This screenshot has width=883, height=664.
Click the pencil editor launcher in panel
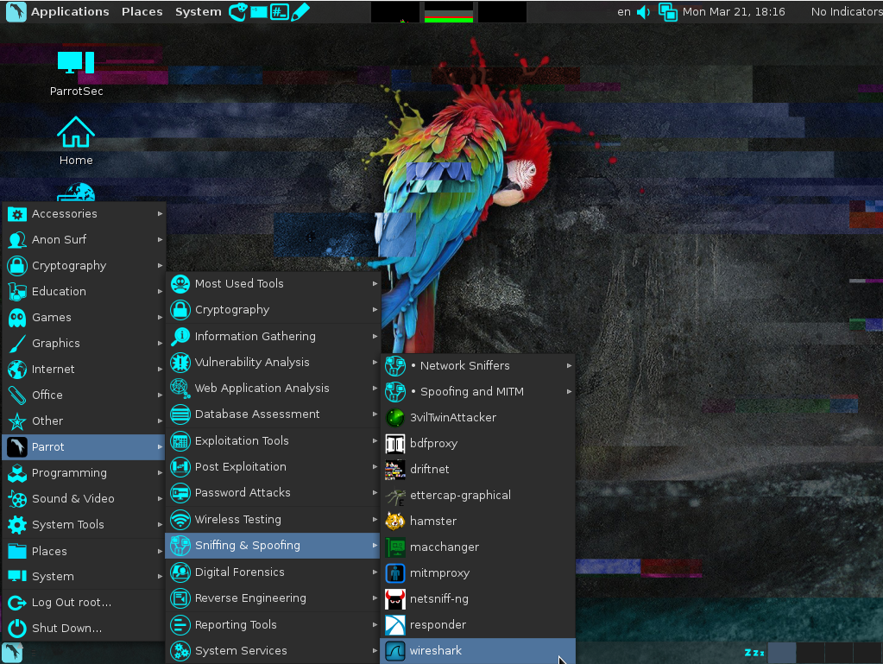pyautogui.click(x=300, y=11)
